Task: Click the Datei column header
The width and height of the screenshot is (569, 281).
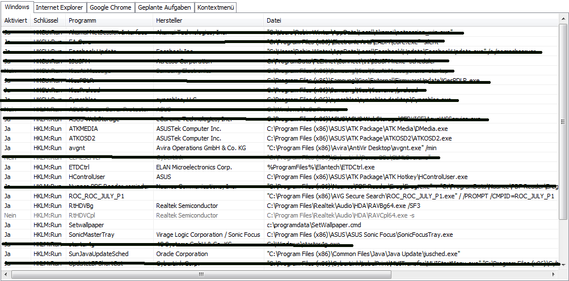Action: point(275,20)
